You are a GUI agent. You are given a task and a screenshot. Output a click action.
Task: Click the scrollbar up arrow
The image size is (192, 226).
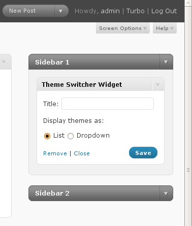tap(188, 3)
